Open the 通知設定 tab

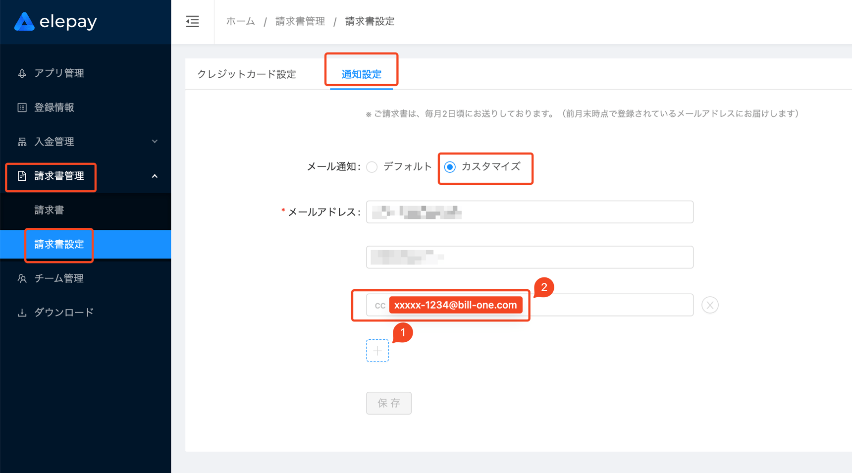[361, 74]
